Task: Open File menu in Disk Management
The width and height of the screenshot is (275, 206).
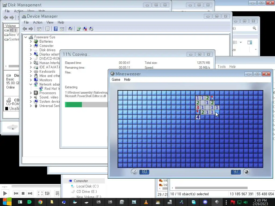Action: point(7,11)
